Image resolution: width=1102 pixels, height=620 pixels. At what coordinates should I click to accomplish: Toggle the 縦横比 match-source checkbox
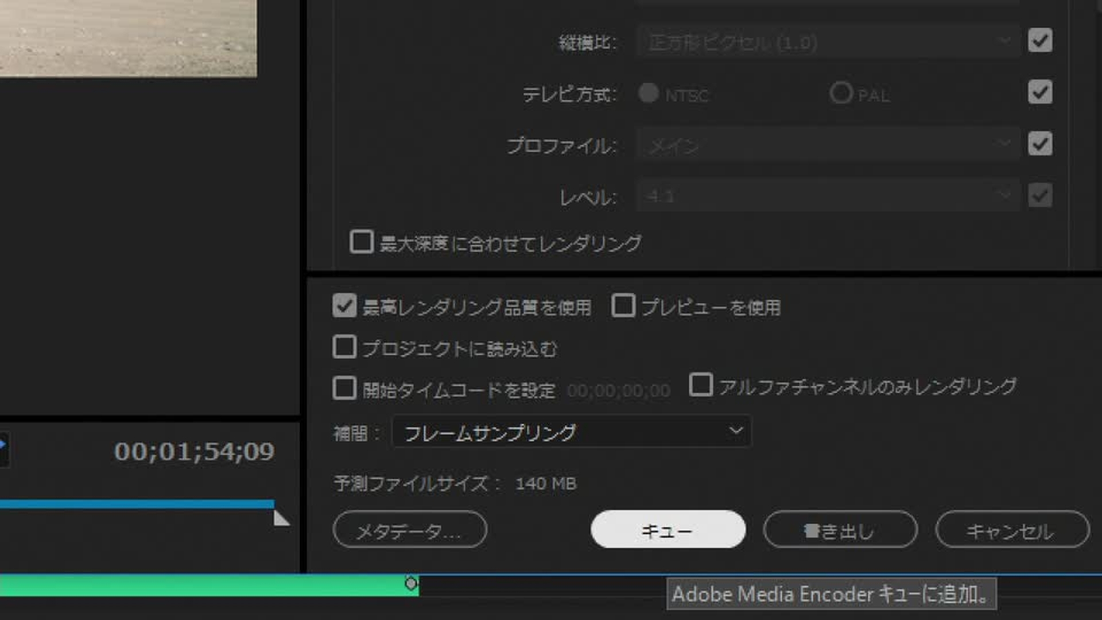point(1040,41)
